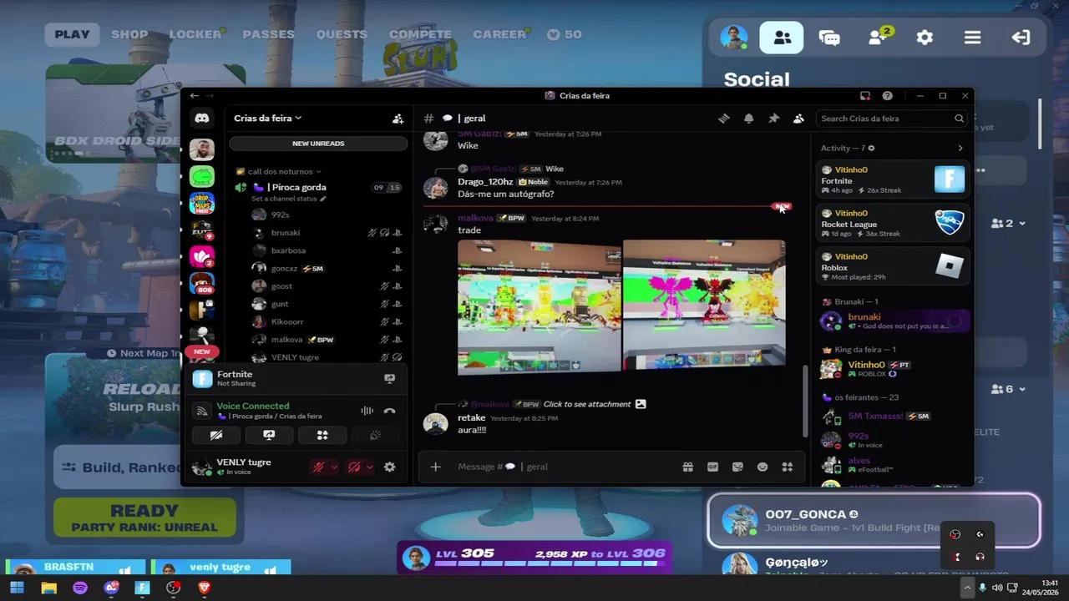Open the Drop Maps server icon
This screenshot has height=601, width=1069.
[201, 203]
